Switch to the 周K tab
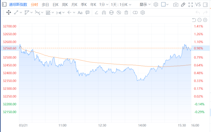This screenshot has height=132, width=211. pyautogui.click(x=65, y=4)
